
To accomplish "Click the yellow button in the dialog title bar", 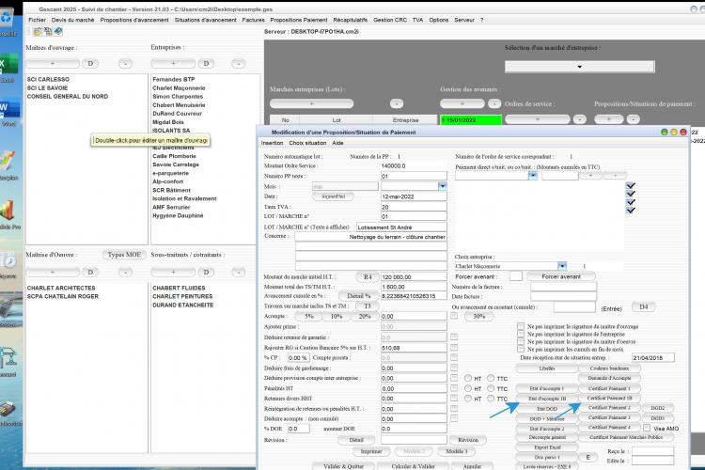I will [x=674, y=133].
